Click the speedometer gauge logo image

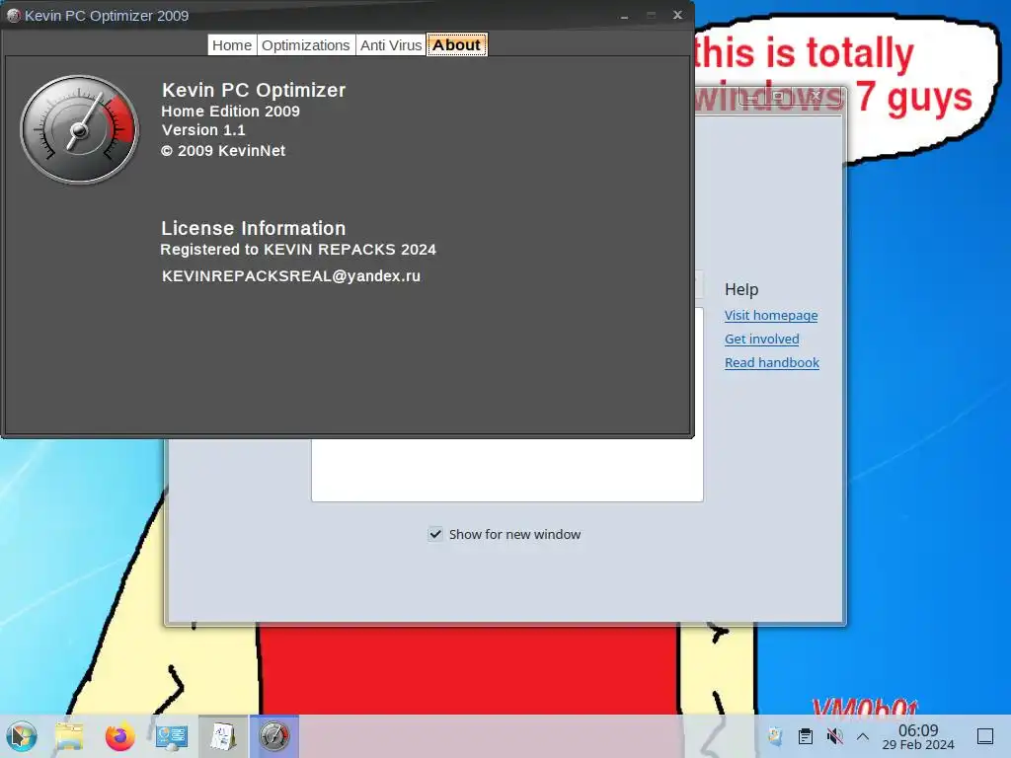[x=79, y=130]
